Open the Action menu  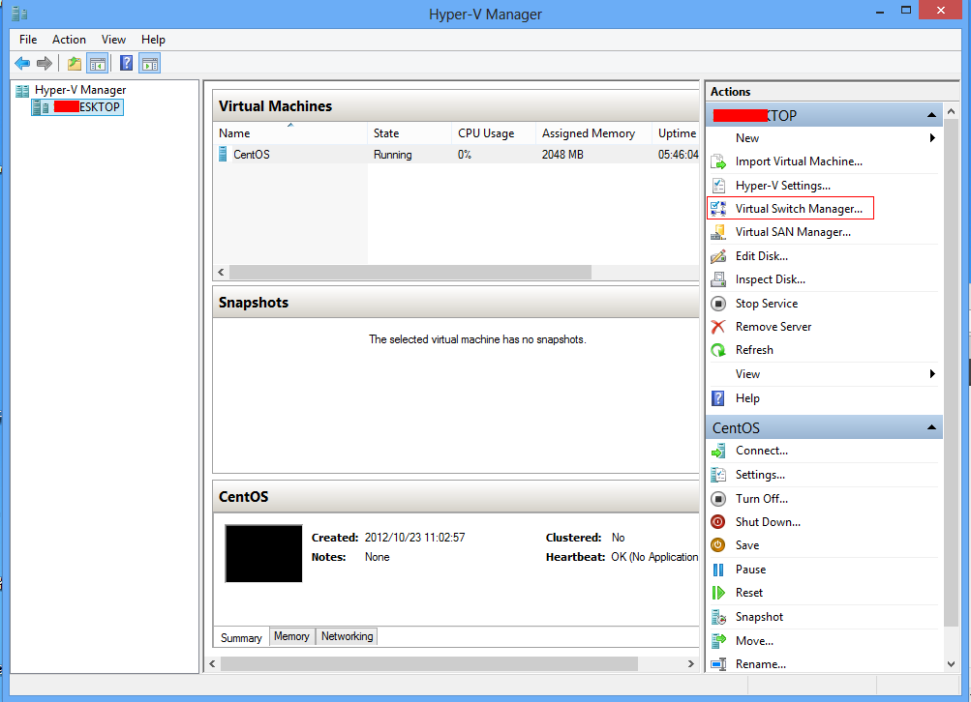(x=69, y=40)
